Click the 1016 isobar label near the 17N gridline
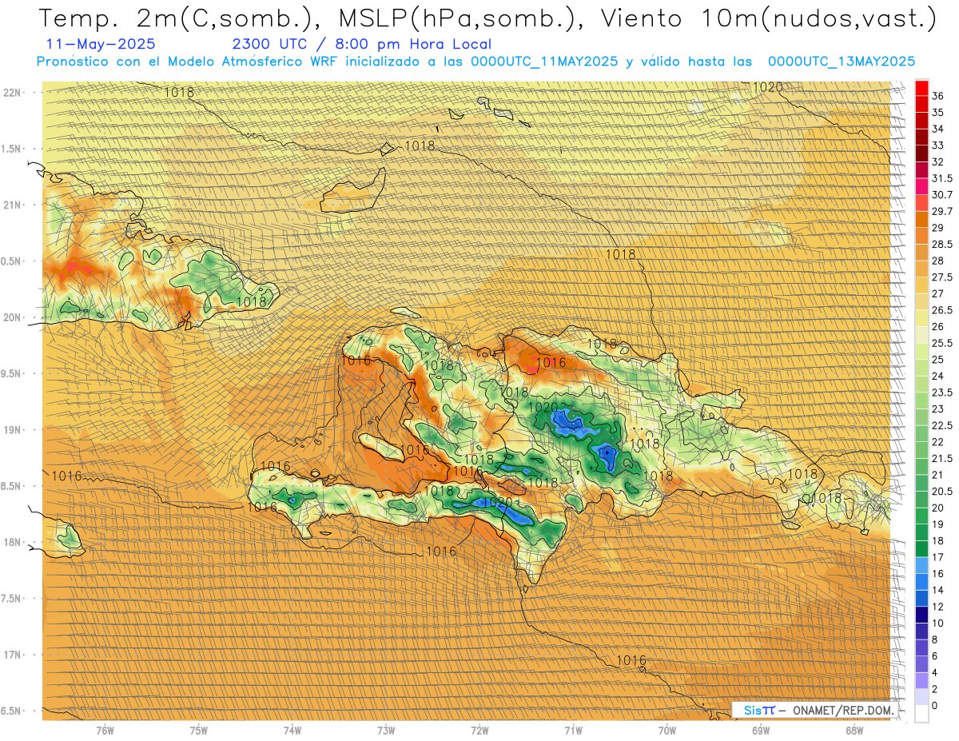Viewport: 959px width, 741px height. [631, 660]
